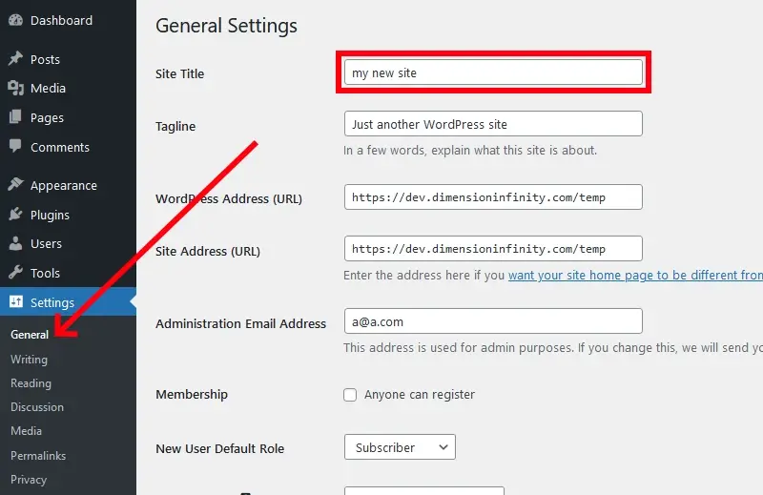Viewport: 763px width, 495px height.
Task: Open the Writing settings submenu item
Action: (x=30, y=360)
